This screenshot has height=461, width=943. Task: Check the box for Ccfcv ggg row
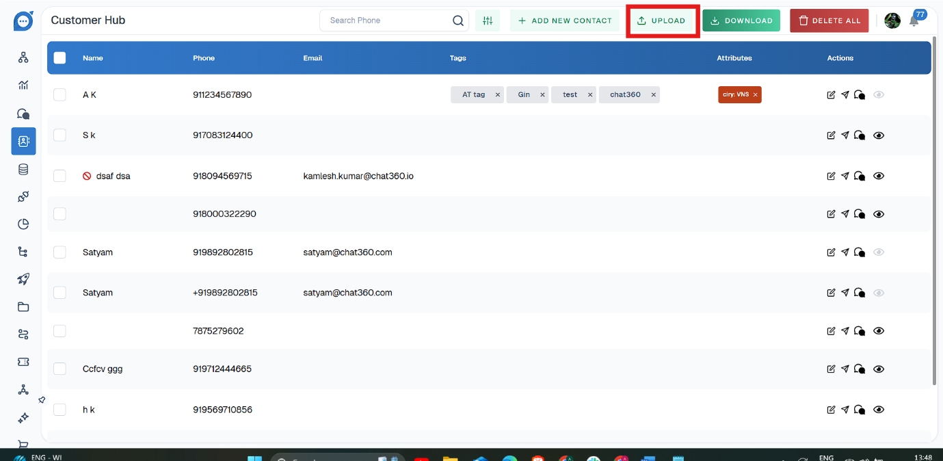tap(59, 369)
